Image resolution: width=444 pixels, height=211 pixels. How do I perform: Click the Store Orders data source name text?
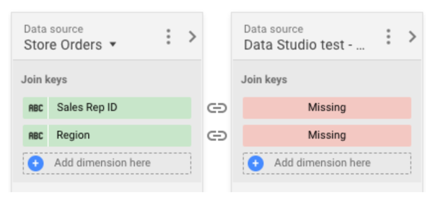[x=63, y=45]
